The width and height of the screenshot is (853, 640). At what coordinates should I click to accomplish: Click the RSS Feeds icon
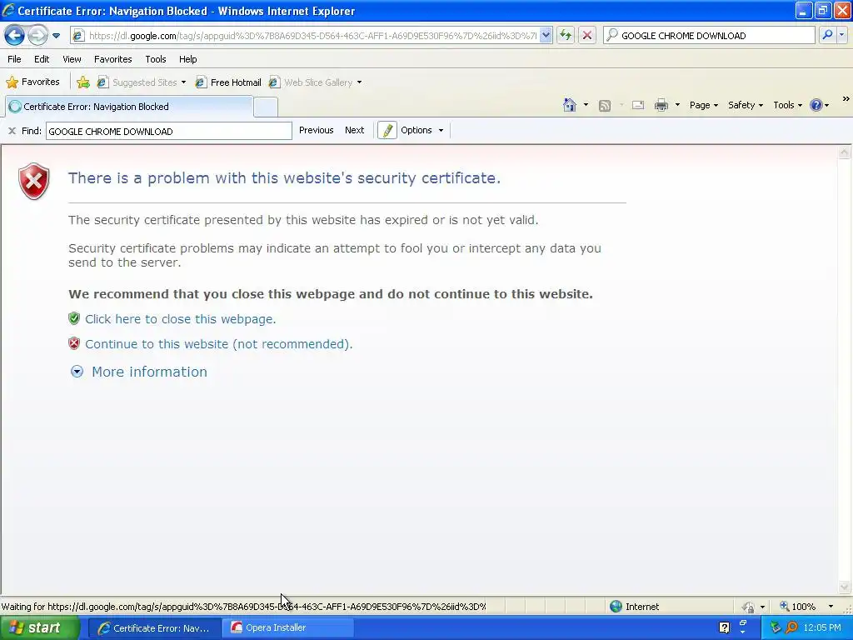pyautogui.click(x=605, y=106)
